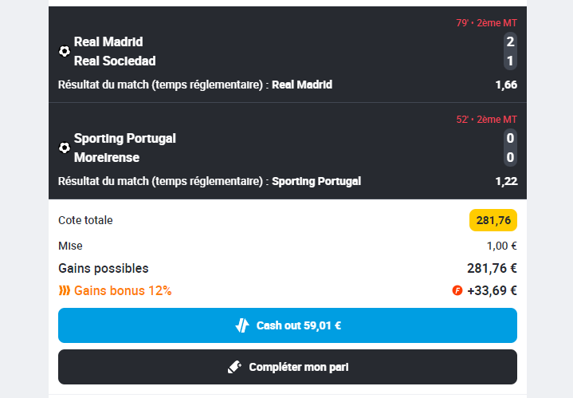This screenshot has height=398, width=573.
Task: Click the yellow 281,76 total odds badge
Action: point(493,220)
